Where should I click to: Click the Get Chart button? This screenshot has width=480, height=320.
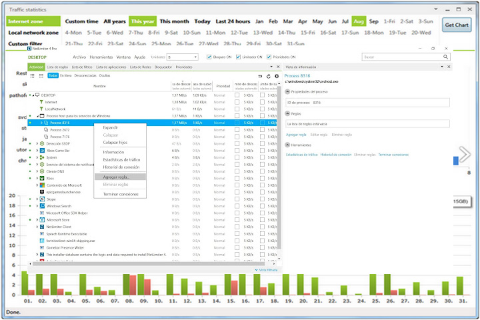457,25
